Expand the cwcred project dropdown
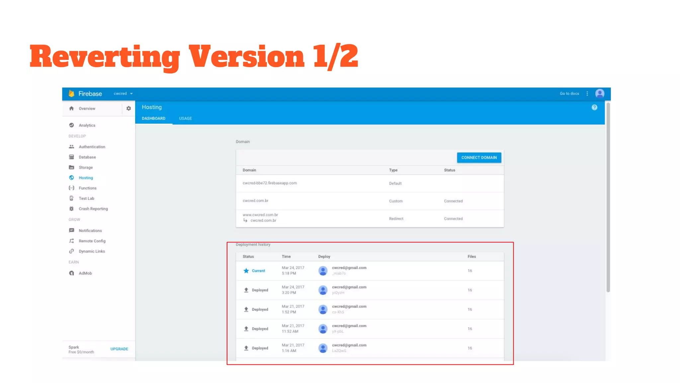The width and height of the screenshot is (680, 383). click(x=123, y=94)
